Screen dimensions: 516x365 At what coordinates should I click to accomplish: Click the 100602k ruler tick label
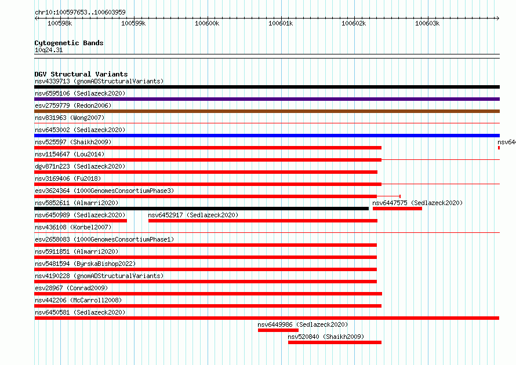pyautogui.click(x=354, y=23)
